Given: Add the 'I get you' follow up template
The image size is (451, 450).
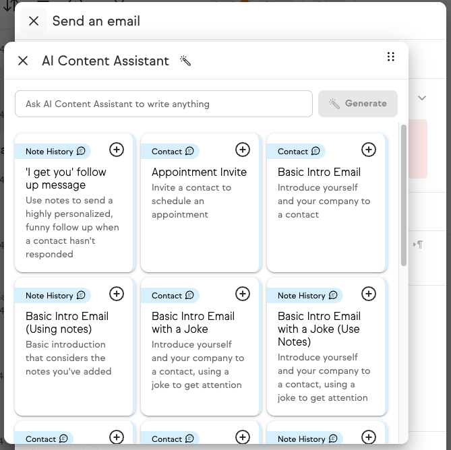Looking at the screenshot, I should [x=117, y=150].
